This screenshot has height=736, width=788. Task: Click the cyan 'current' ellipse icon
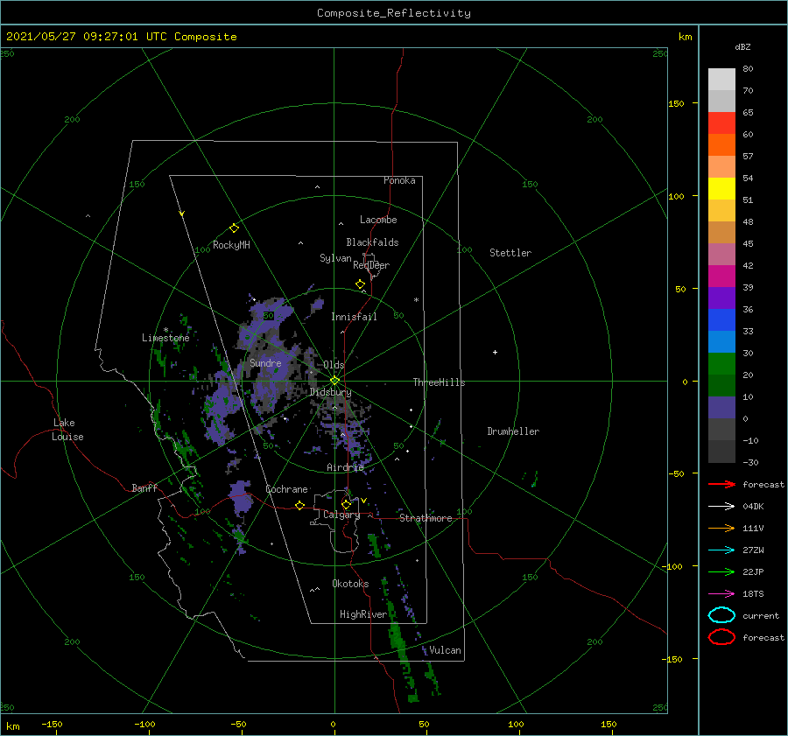[x=721, y=615]
